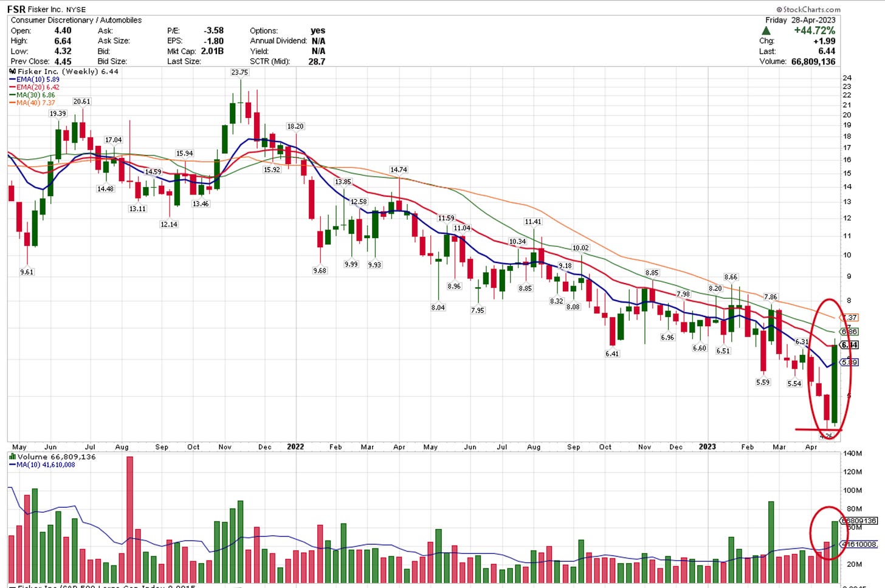Click the tallest red volume bar near Aug 2021

129,520
